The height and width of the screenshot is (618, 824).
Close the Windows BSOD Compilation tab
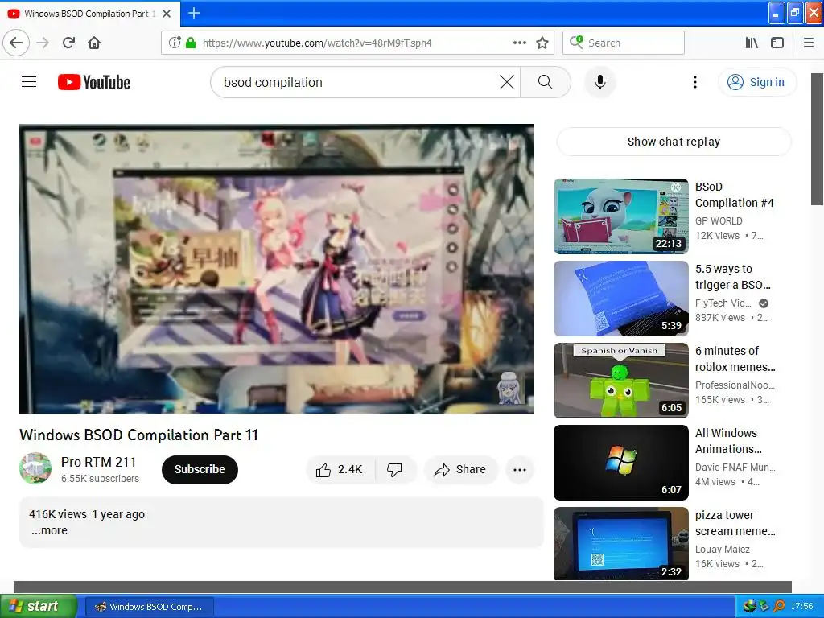coord(167,14)
